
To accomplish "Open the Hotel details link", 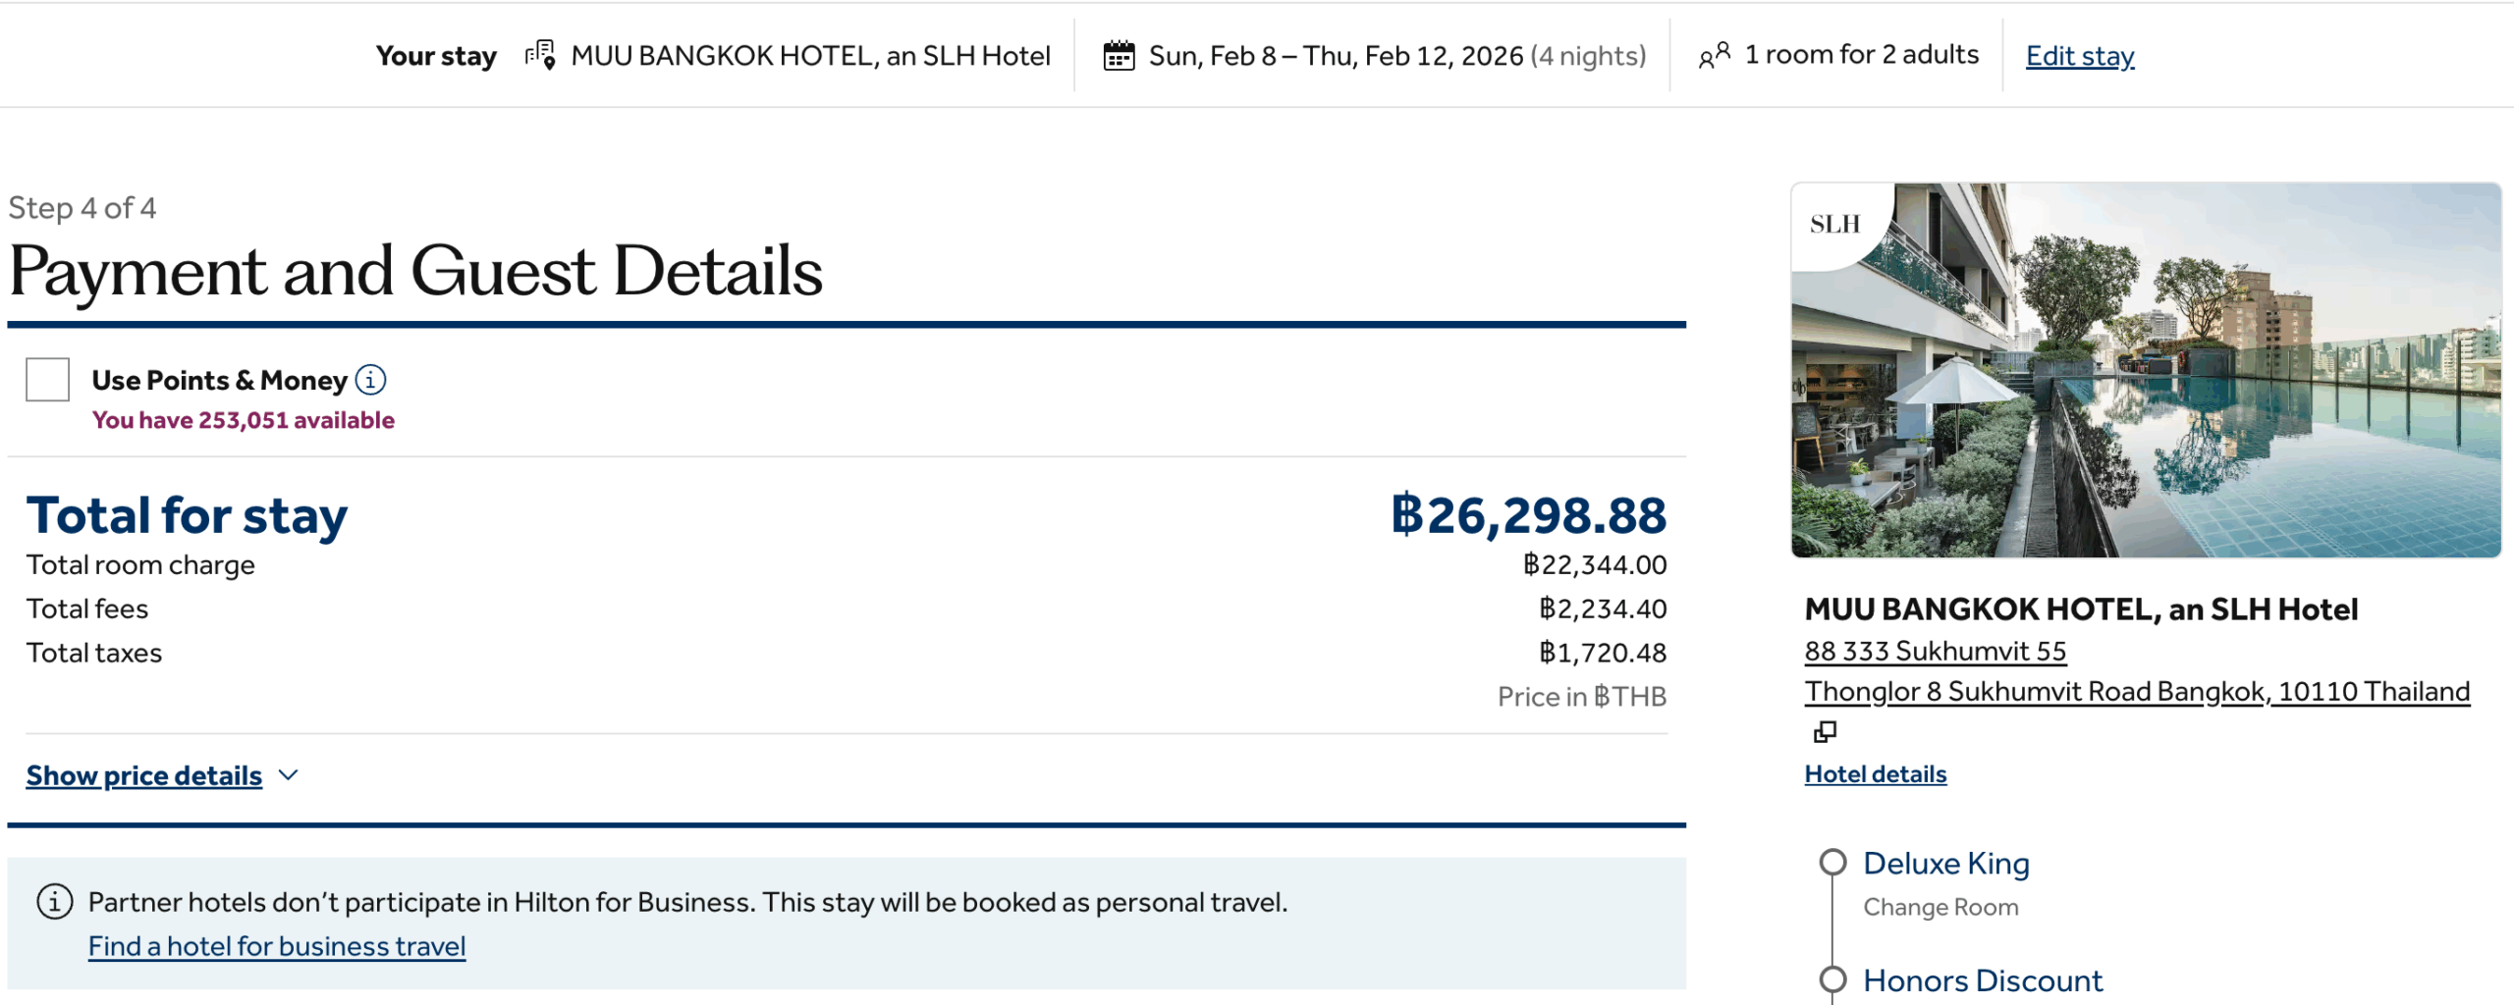I will pyautogui.click(x=1875, y=774).
